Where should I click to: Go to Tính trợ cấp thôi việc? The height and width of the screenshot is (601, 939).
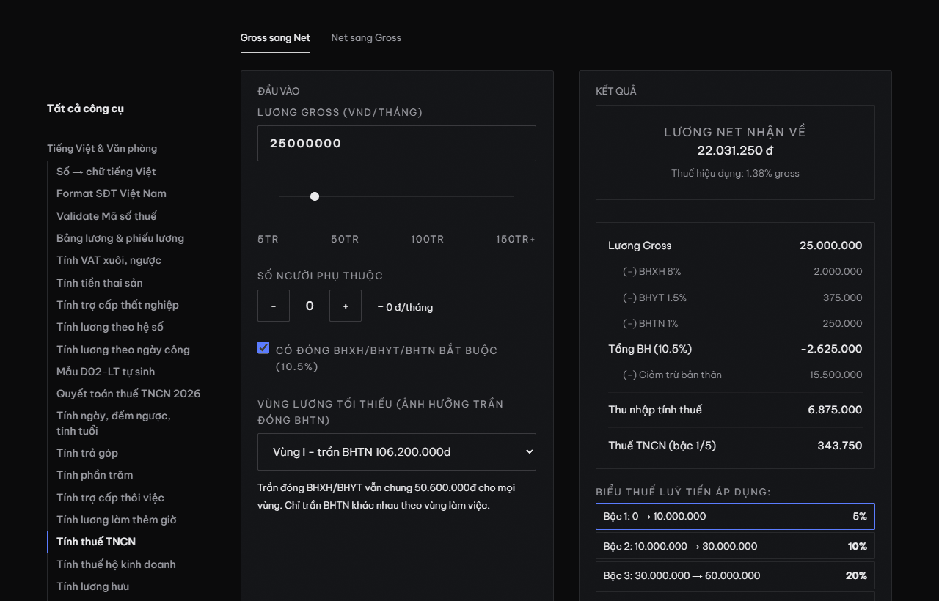click(x=110, y=498)
